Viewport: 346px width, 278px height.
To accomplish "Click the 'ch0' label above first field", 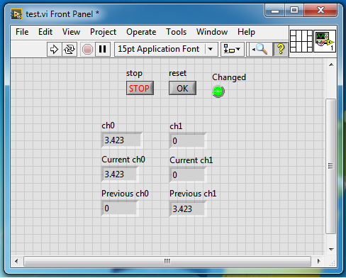I will click(x=108, y=126).
